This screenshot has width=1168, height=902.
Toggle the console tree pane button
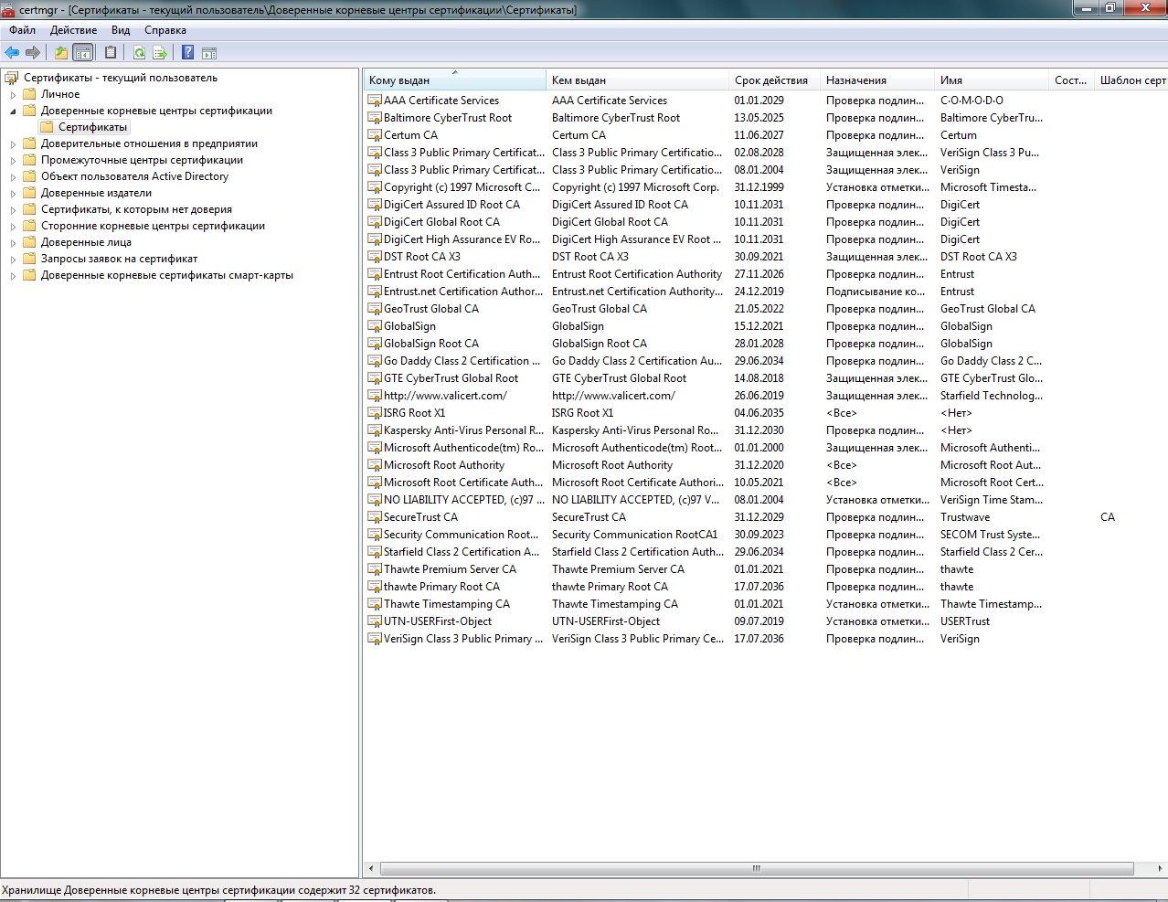pos(83,53)
